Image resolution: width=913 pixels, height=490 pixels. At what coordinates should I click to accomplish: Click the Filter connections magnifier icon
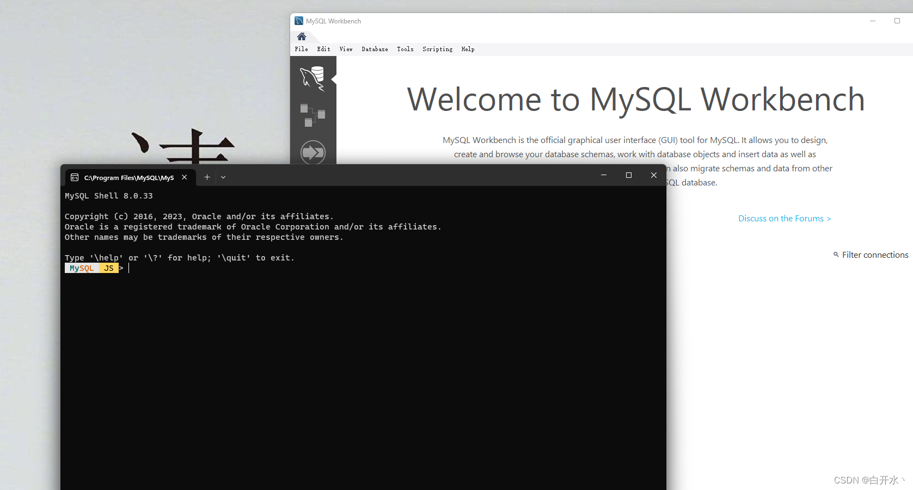(836, 255)
